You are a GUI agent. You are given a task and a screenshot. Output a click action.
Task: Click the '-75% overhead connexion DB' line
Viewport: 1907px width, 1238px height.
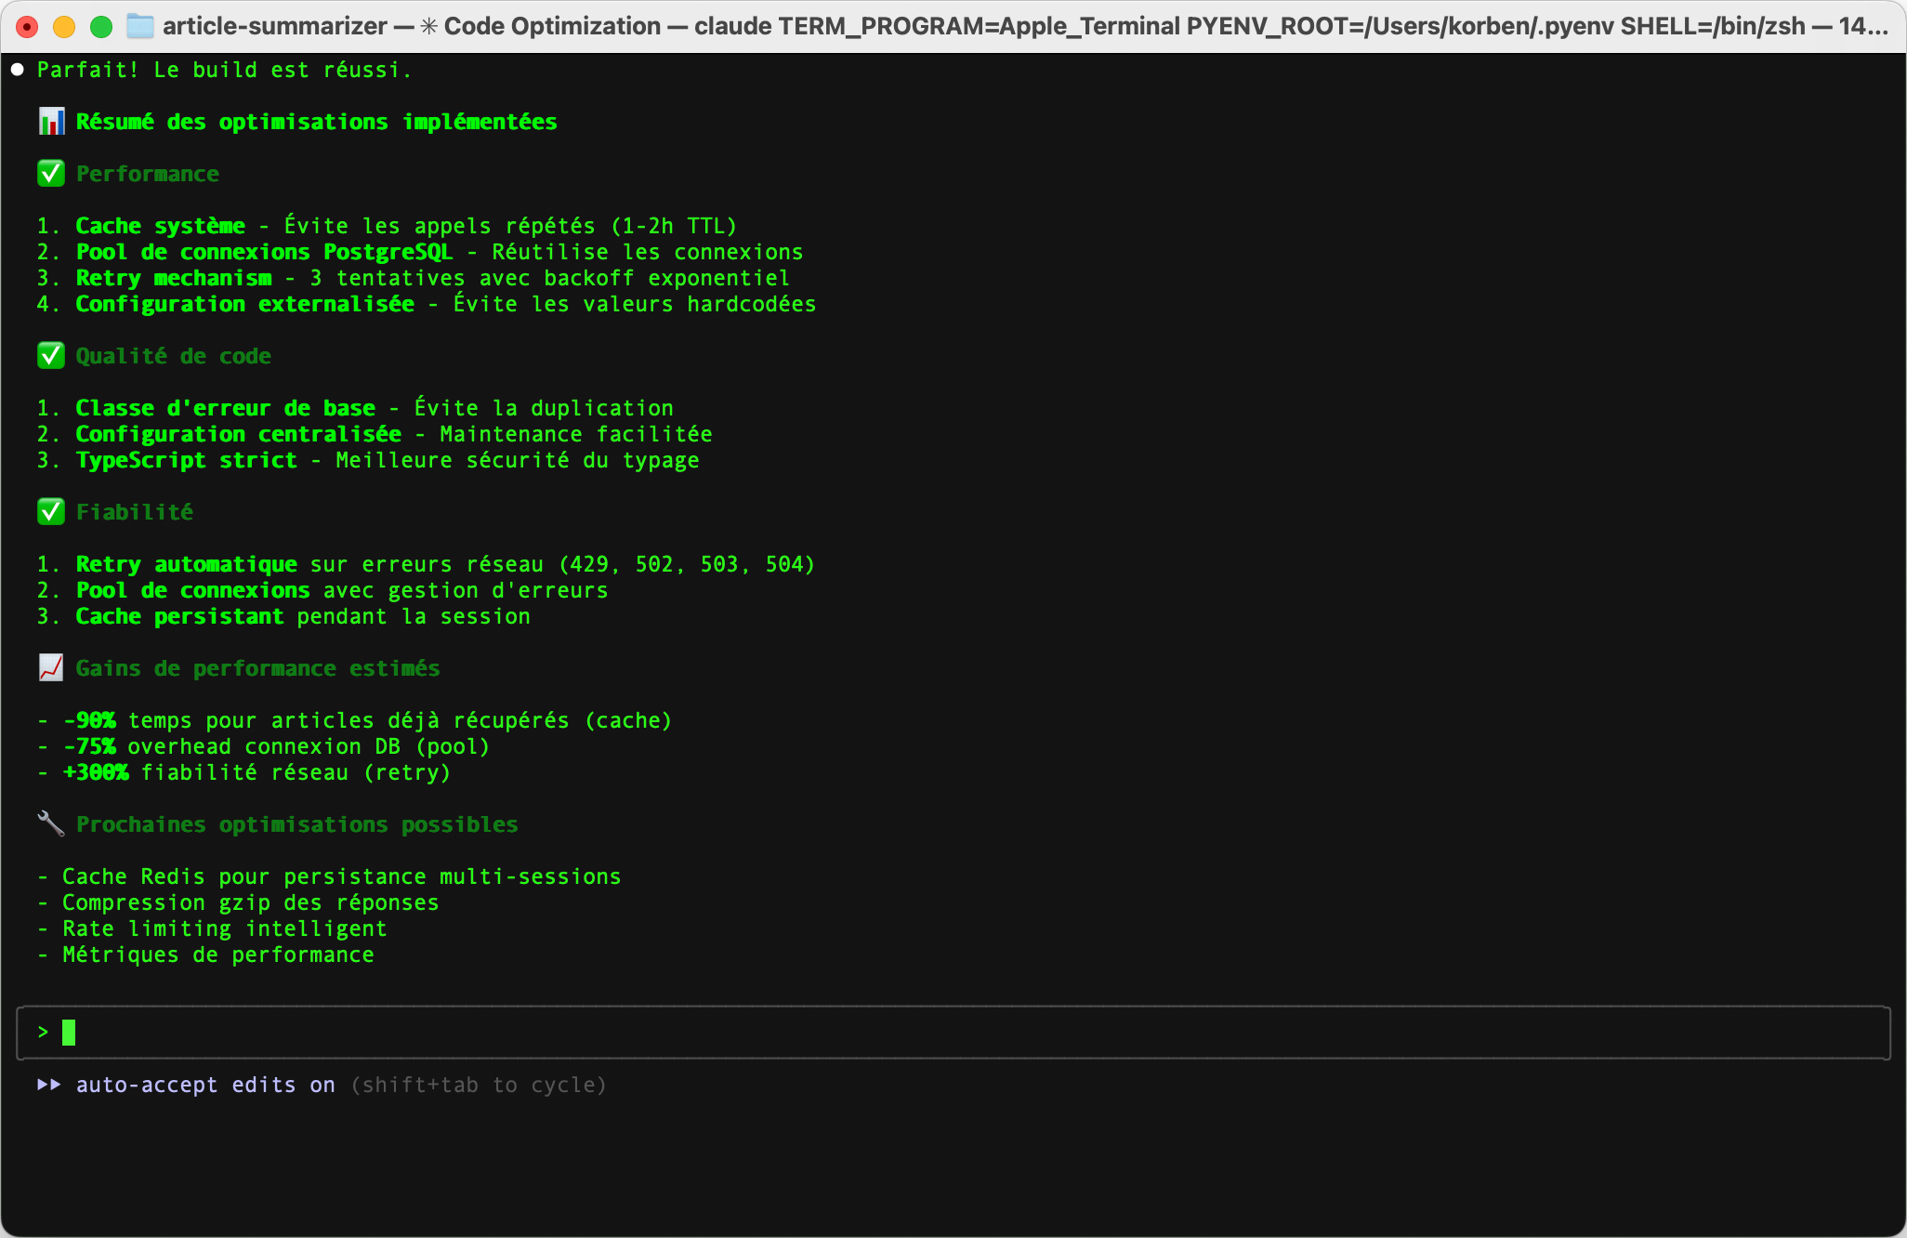pos(264,746)
